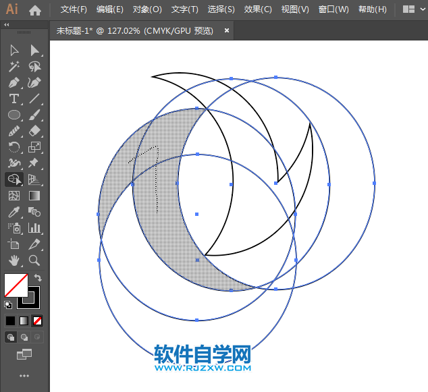The height and width of the screenshot is (392, 428).
Task: Open the 对象(O) menu
Action: pyautogui.click(x=147, y=9)
